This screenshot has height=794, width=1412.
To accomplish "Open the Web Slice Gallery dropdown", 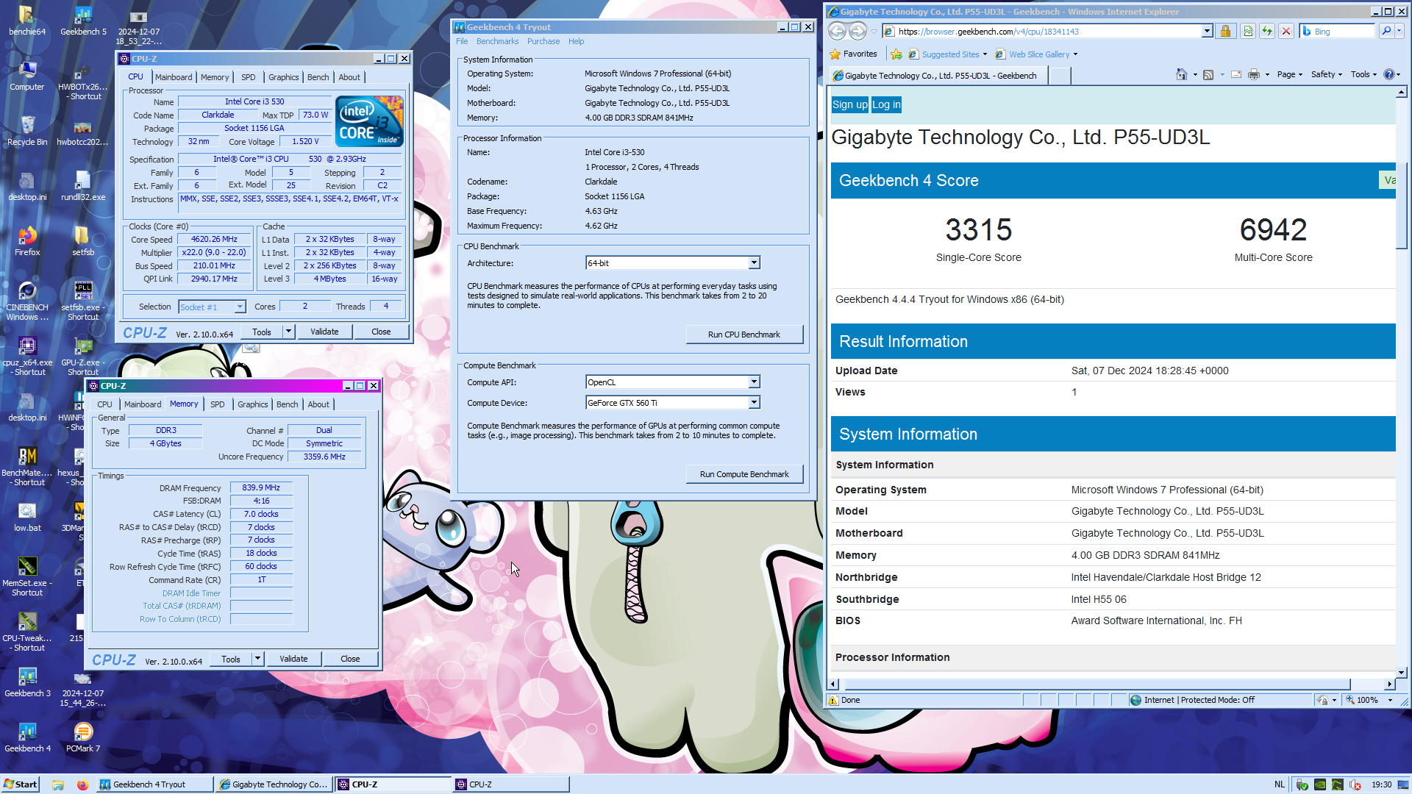I will (x=1075, y=54).
